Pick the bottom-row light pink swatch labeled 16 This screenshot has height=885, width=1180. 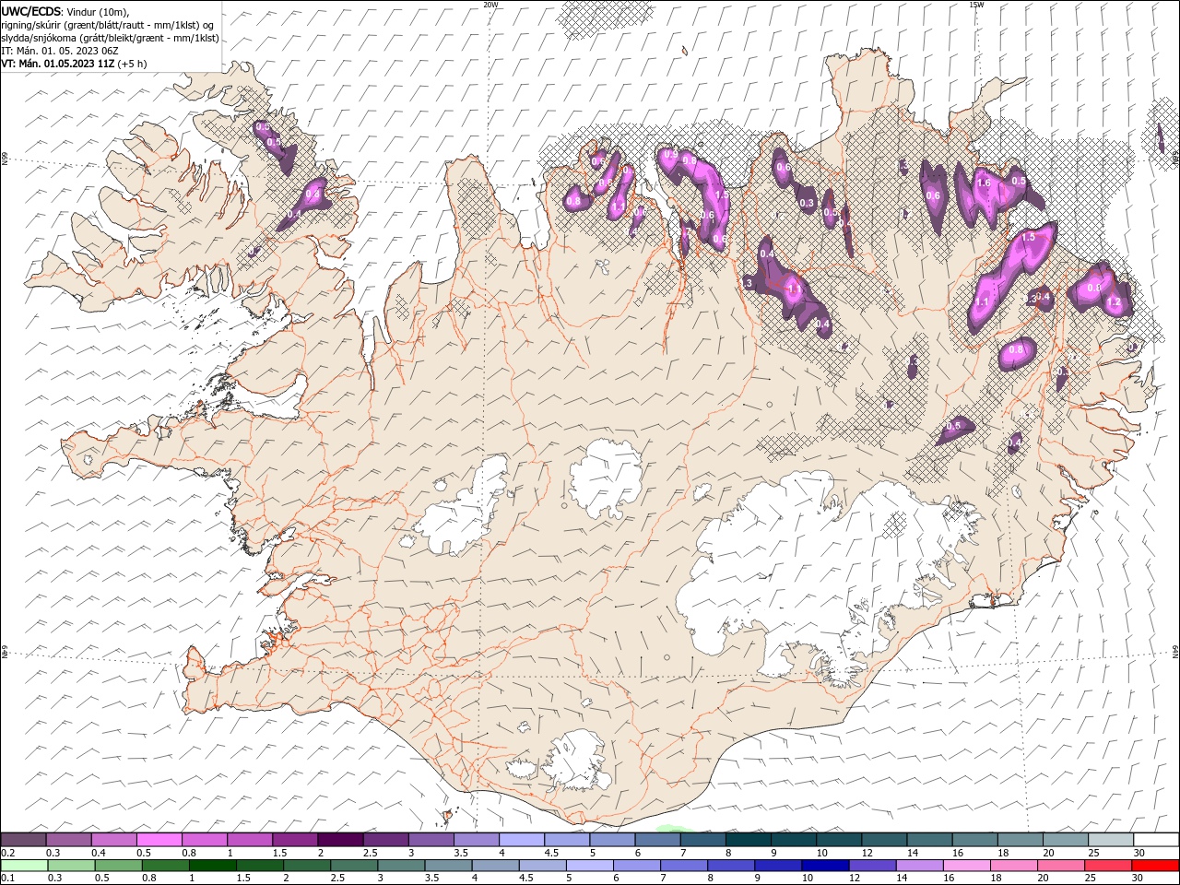[966, 866]
